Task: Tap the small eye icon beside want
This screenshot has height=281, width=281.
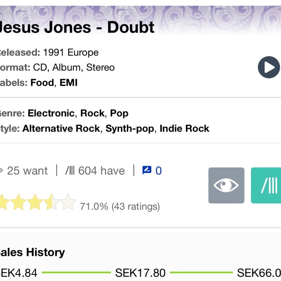Action: 1,170
